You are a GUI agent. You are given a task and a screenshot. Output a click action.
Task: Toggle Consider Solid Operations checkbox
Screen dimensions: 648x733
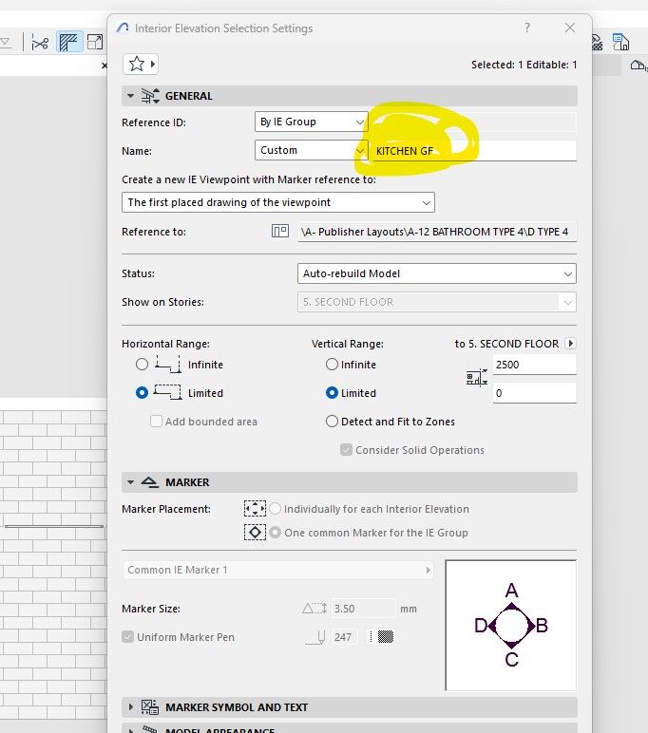tap(346, 450)
